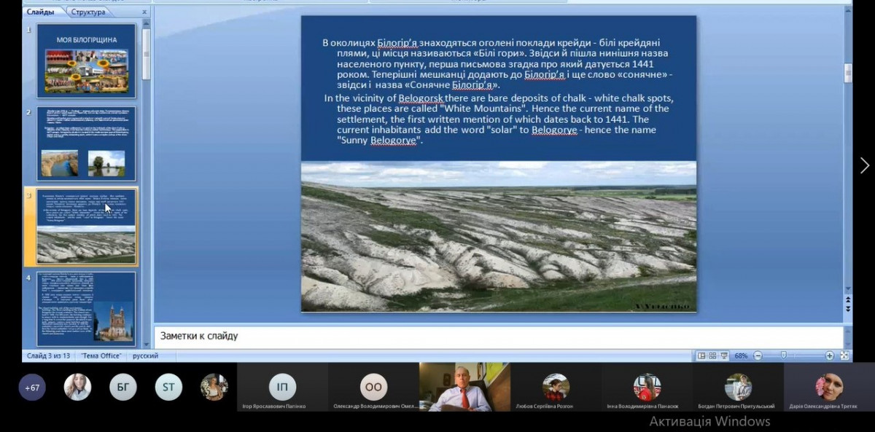Image resolution: width=875 pixels, height=432 pixels.
Task: Open slide 4 thumbnail with church photo
Action: (87, 309)
